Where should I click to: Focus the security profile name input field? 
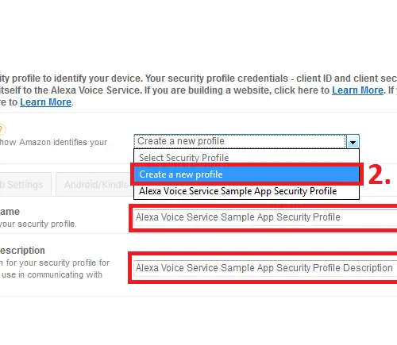coord(265,217)
